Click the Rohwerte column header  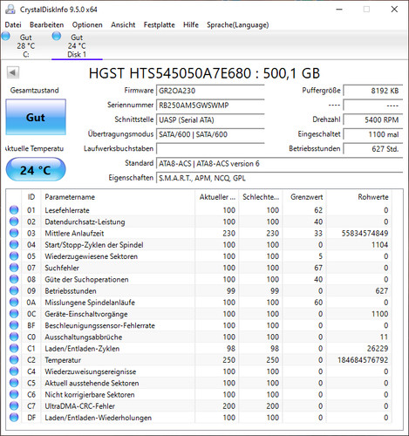[x=359, y=197]
